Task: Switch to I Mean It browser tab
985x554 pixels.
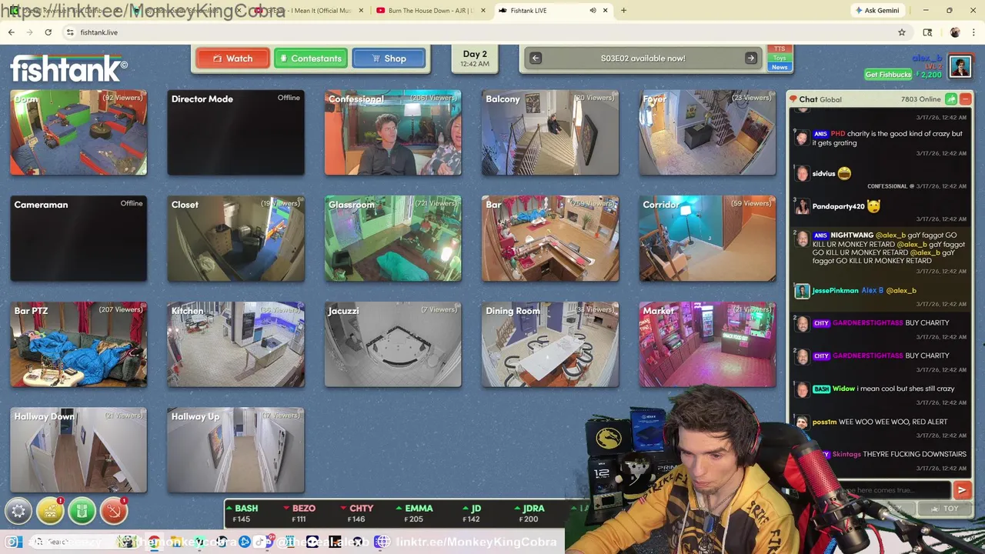Action: pos(308,10)
